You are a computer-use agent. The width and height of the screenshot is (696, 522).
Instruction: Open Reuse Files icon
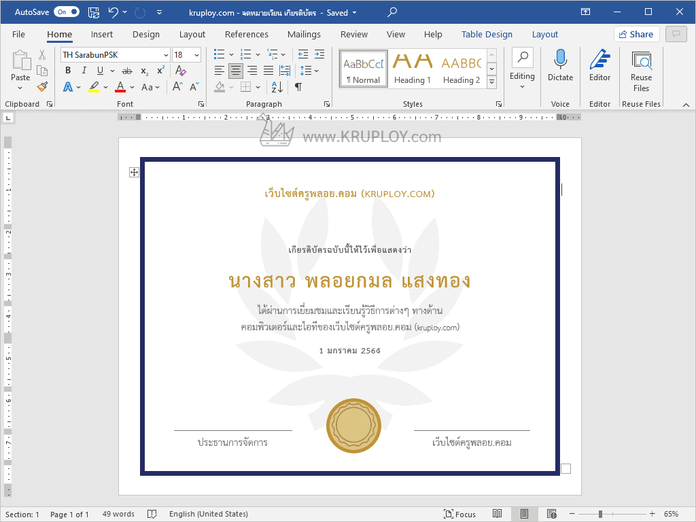(642, 60)
